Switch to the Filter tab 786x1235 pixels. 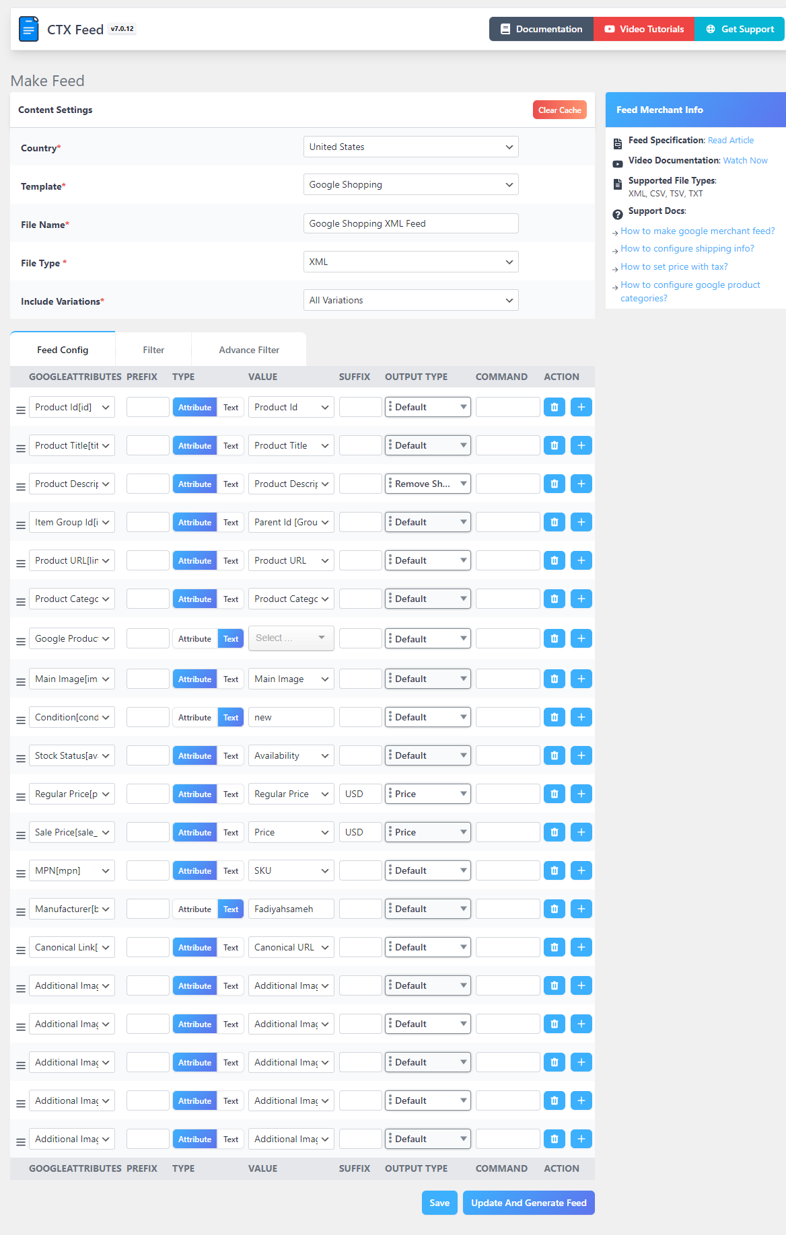tap(153, 350)
